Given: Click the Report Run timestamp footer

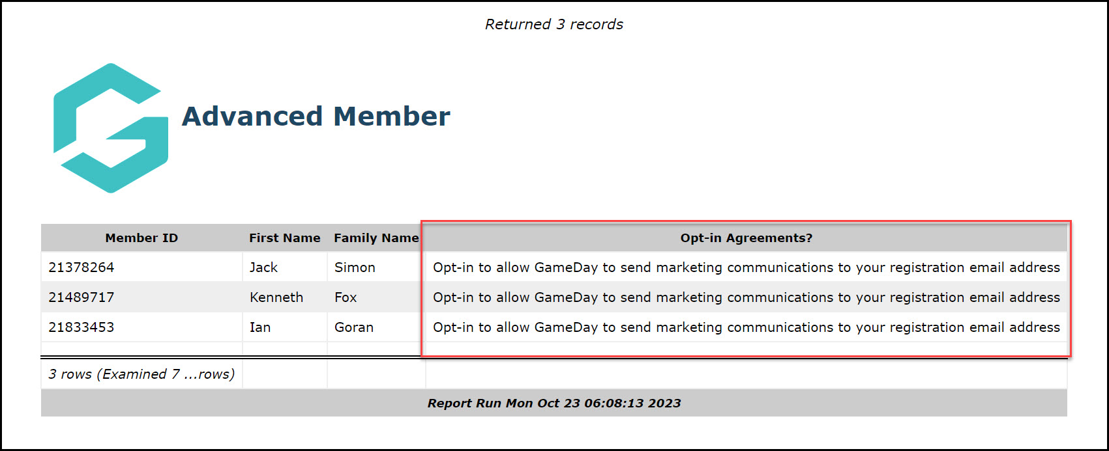Looking at the screenshot, I should 554,403.
